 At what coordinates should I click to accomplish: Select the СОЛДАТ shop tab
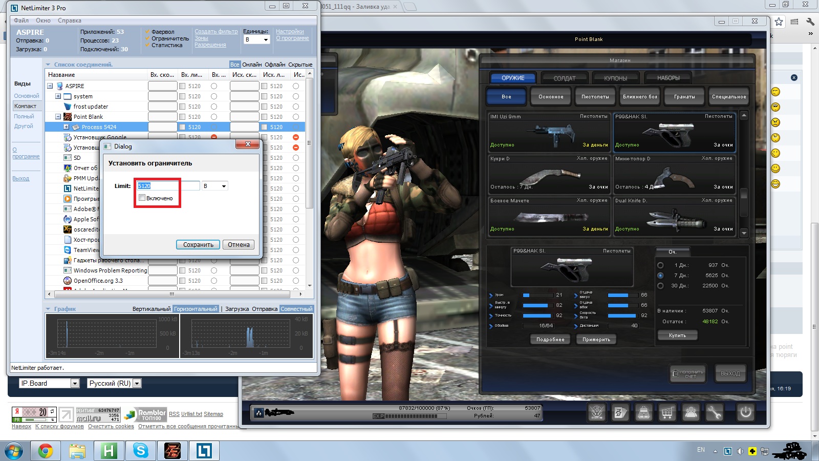564,78
